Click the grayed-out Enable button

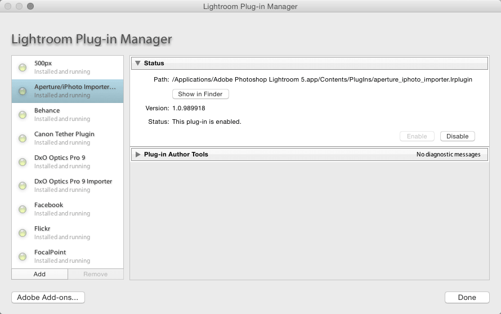[417, 136]
